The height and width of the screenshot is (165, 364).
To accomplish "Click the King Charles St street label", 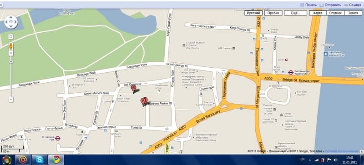I will (x=240, y=29).
